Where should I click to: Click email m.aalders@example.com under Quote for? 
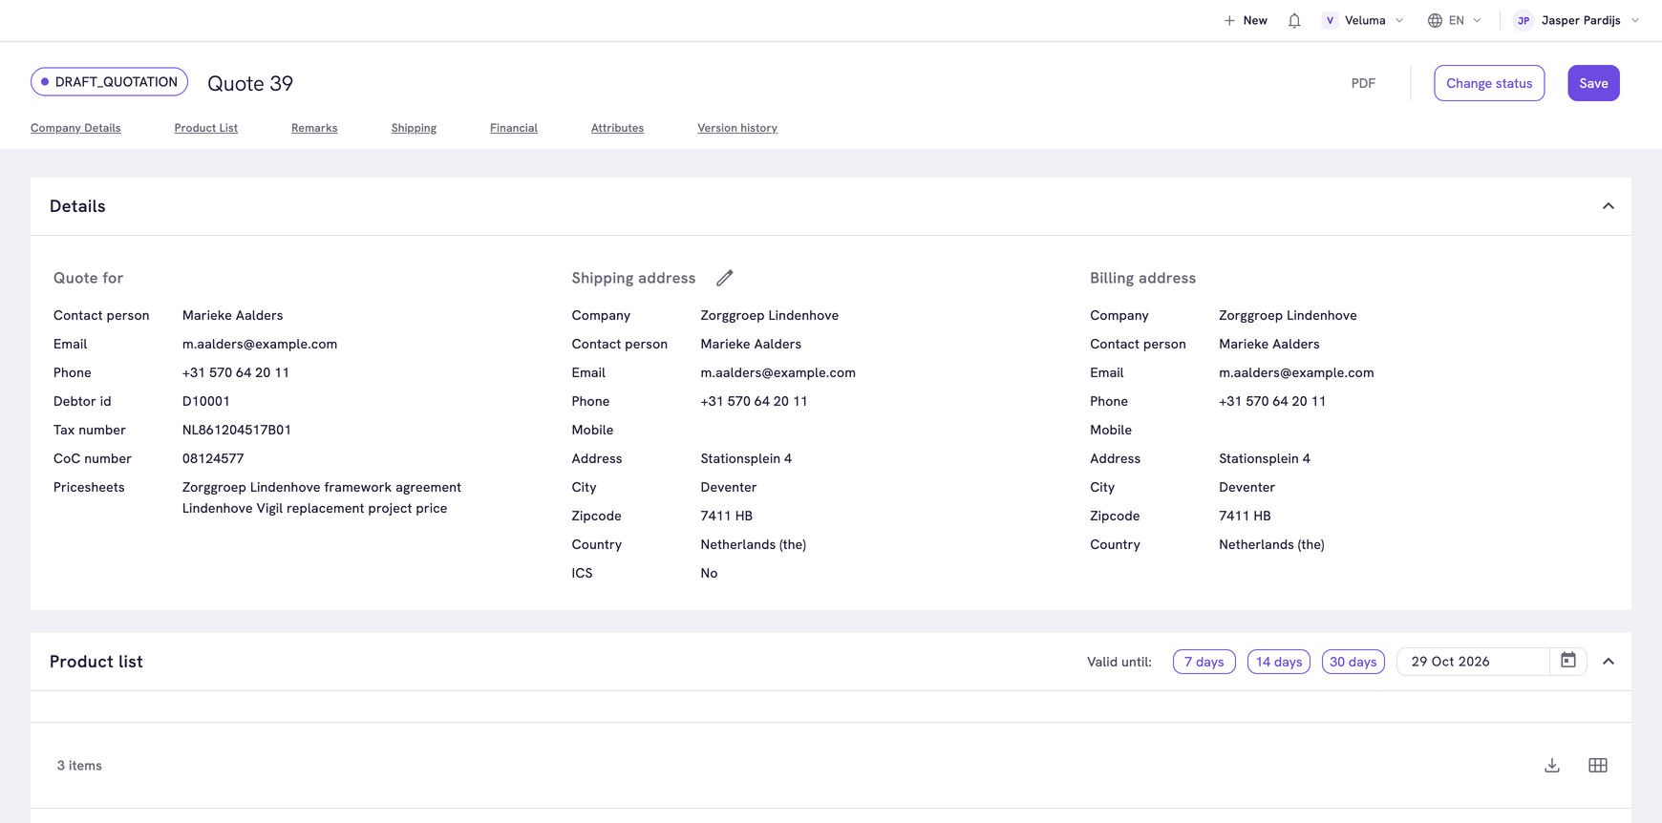(260, 344)
